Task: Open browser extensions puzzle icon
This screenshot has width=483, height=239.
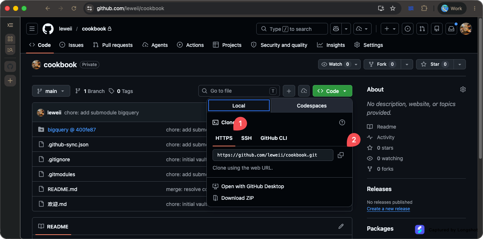Action: 424,8
